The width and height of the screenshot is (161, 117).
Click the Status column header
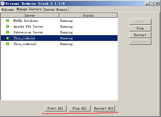point(88,15)
